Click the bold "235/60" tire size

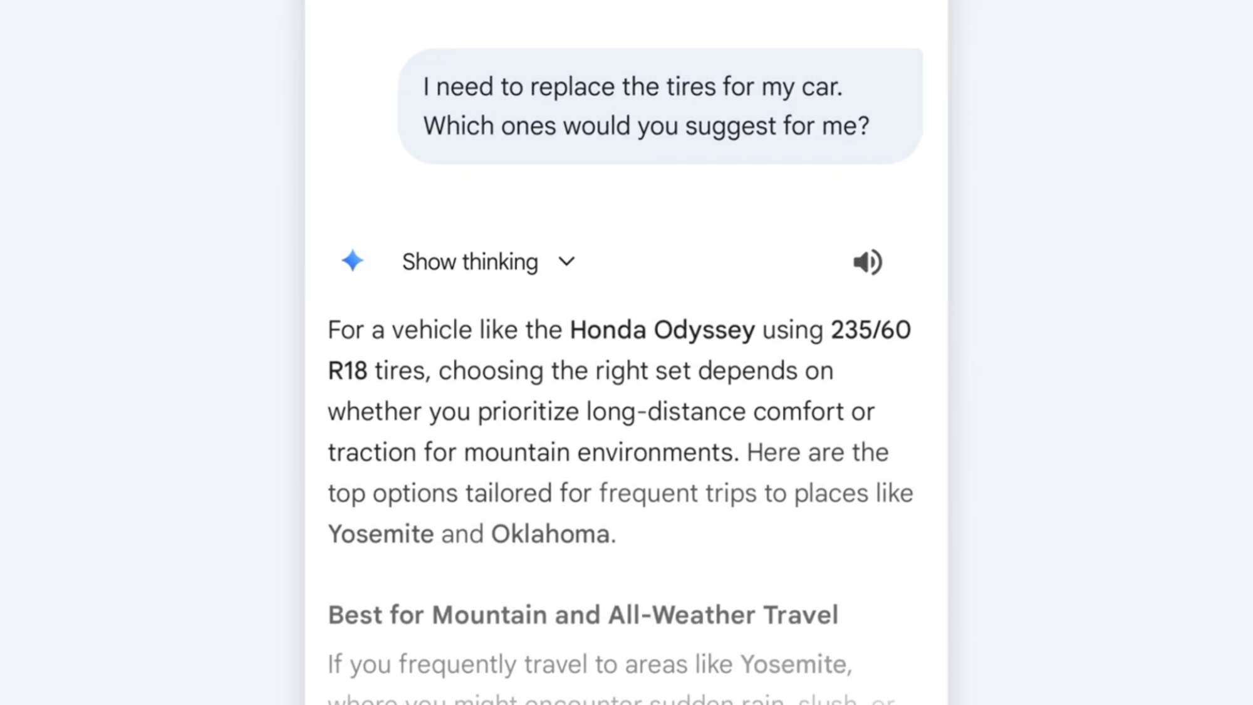870,330
